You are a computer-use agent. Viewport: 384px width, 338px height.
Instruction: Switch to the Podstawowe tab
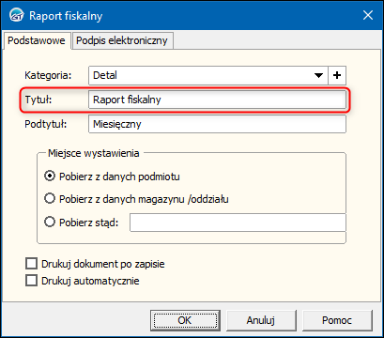[x=37, y=40]
